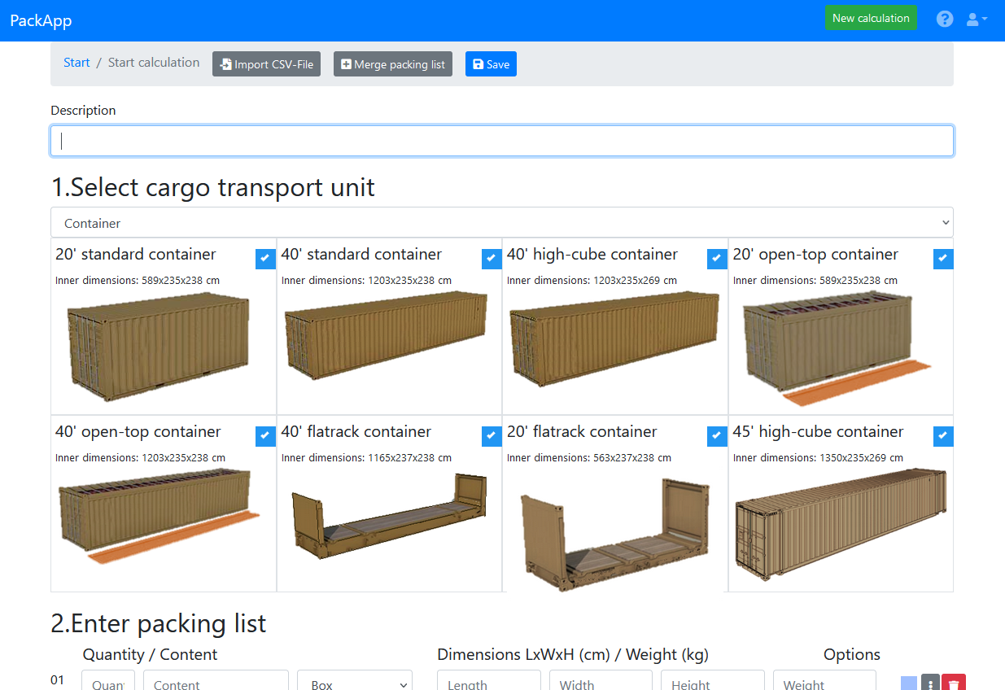The image size is (1005, 690).
Task: Select the Start calculation breadcrumb item
Action: 154,62
